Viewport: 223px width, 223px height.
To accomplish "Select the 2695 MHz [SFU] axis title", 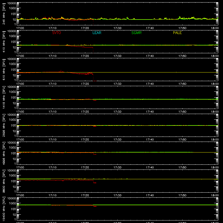I will 4,125.
